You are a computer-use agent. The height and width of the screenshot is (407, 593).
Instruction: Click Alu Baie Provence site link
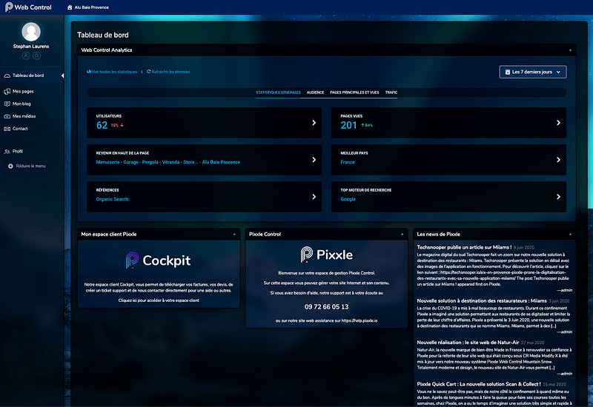(x=91, y=7)
